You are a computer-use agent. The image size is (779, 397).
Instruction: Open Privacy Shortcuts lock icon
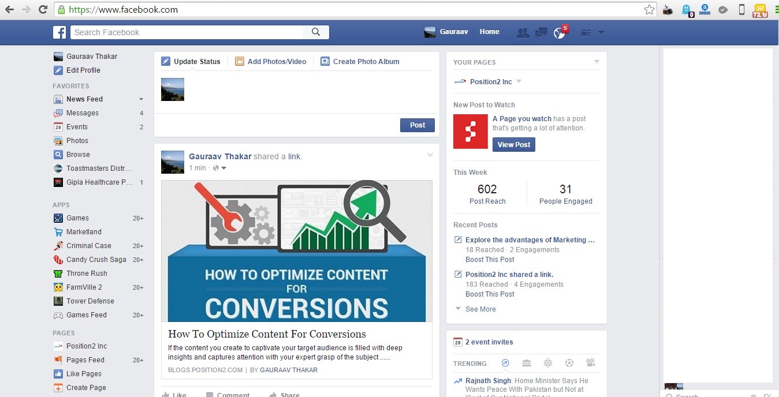click(585, 33)
